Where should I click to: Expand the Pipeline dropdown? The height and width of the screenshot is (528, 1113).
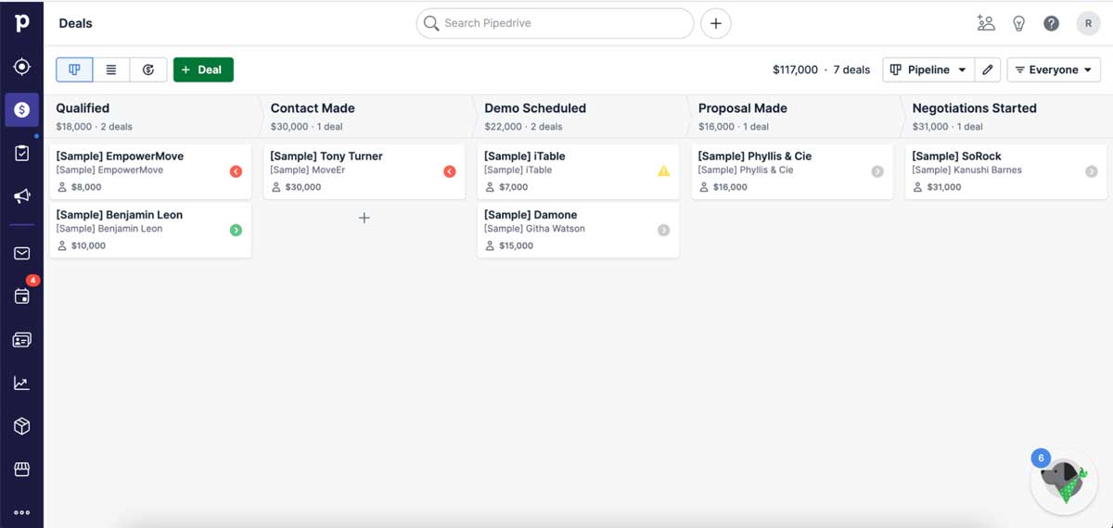(x=927, y=69)
